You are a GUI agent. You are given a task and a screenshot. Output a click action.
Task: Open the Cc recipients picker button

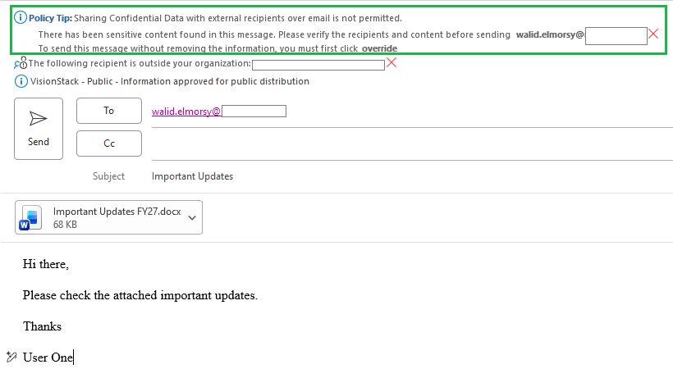pyautogui.click(x=109, y=143)
